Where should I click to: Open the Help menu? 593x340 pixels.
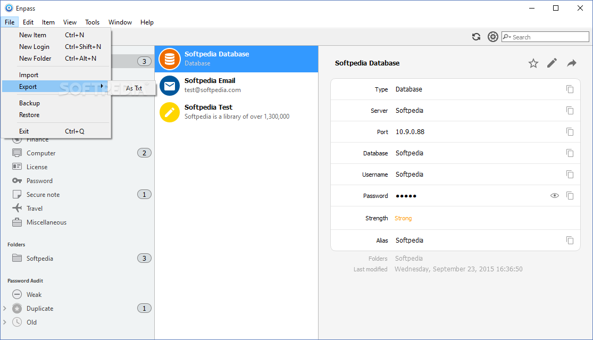pos(147,22)
